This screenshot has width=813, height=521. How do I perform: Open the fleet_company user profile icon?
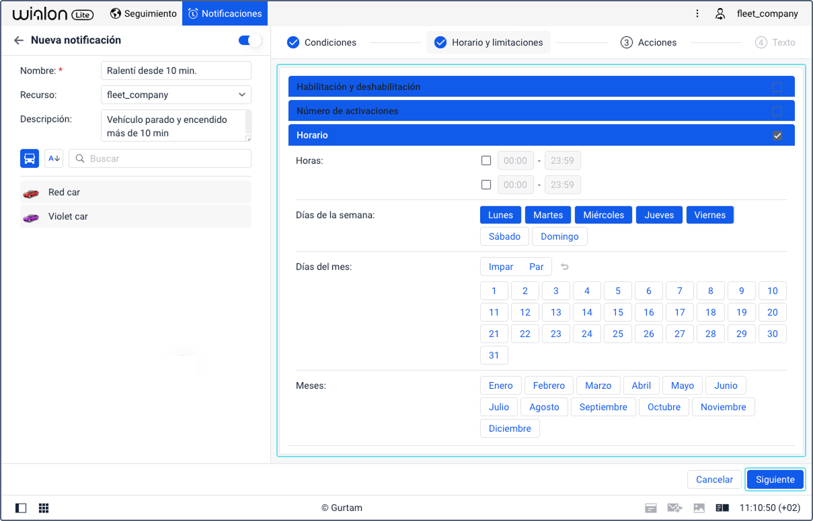(x=720, y=13)
